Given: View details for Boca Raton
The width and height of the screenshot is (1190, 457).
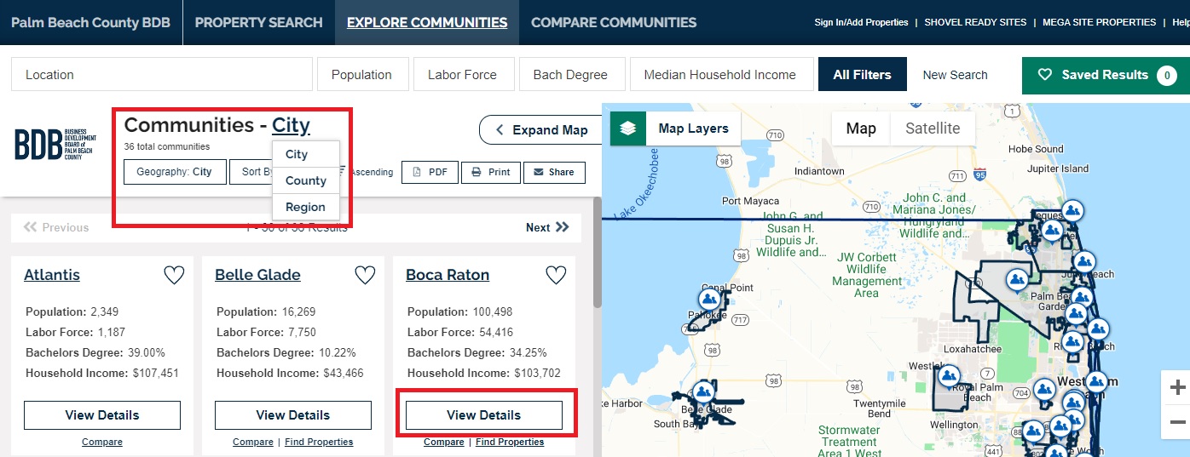Looking at the screenshot, I should (483, 415).
